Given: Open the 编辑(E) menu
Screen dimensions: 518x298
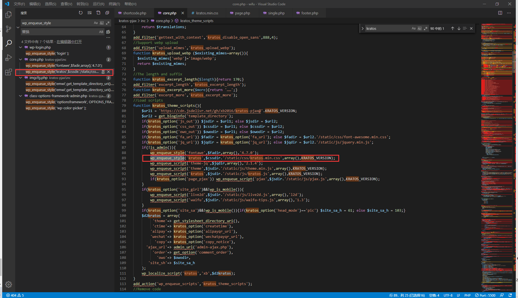Looking at the screenshot, I should click(35, 4).
